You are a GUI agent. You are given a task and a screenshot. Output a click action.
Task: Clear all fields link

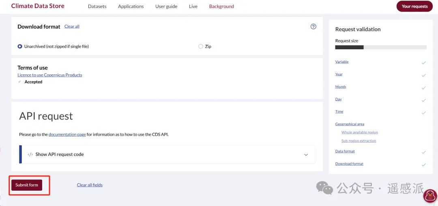pyautogui.click(x=90, y=185)
